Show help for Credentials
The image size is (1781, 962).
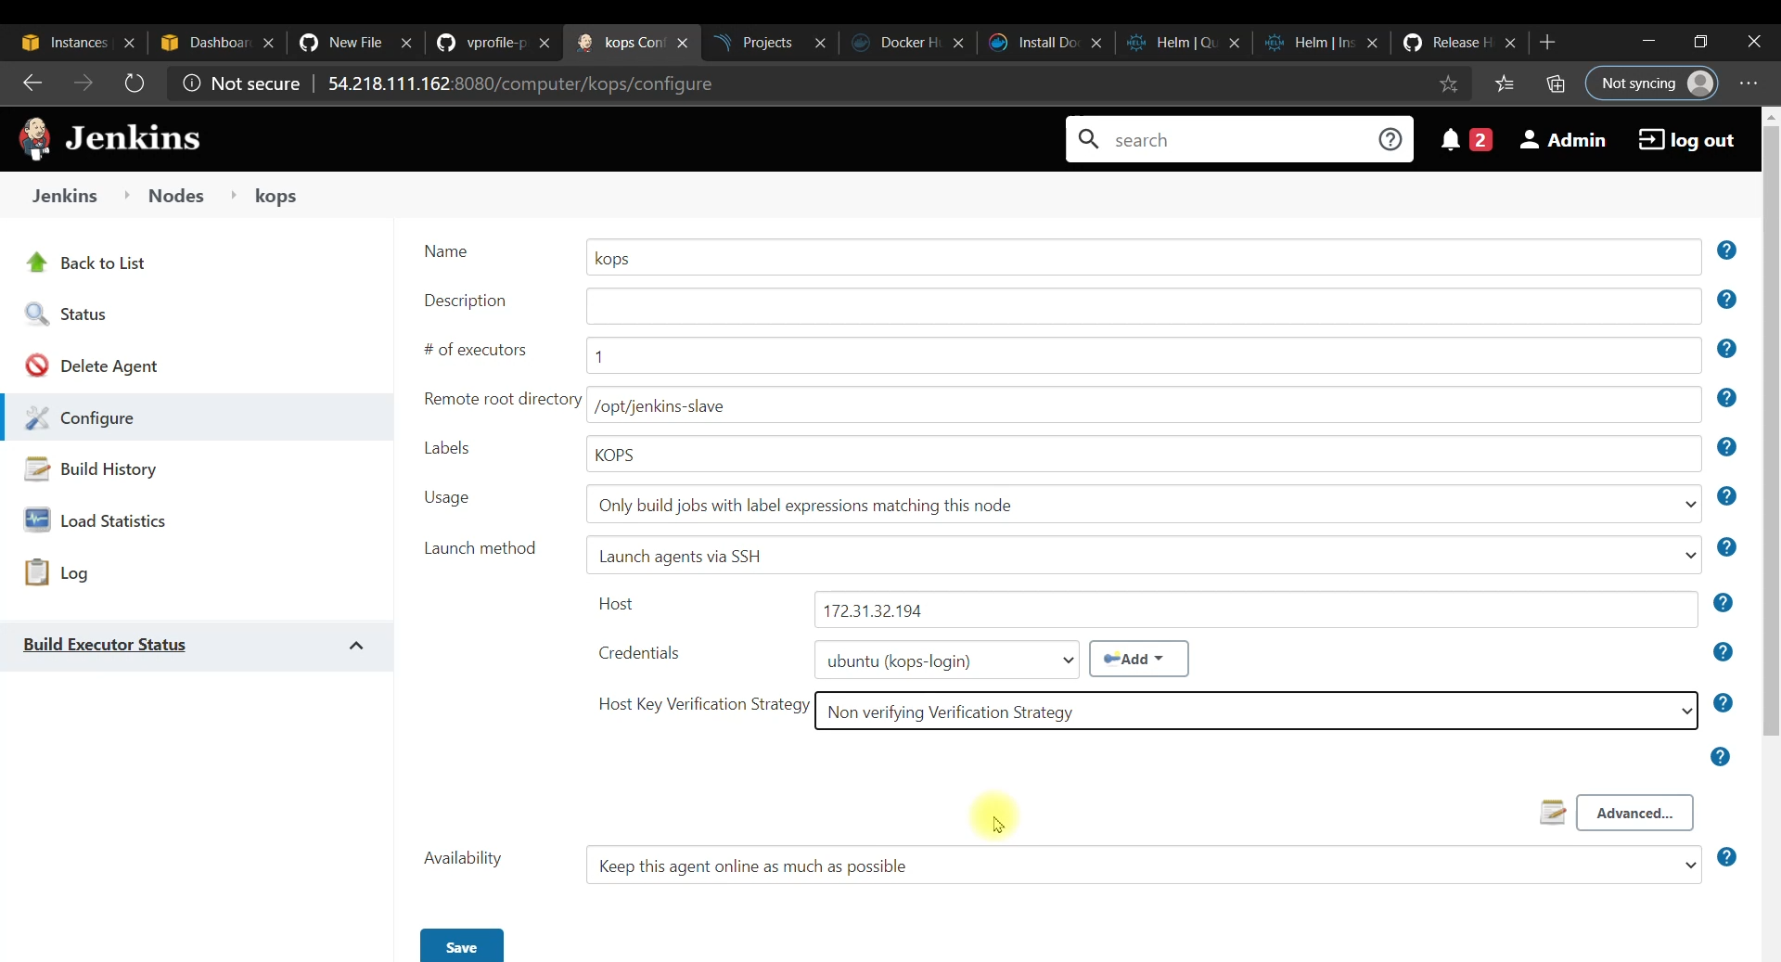pos(1723,652)
